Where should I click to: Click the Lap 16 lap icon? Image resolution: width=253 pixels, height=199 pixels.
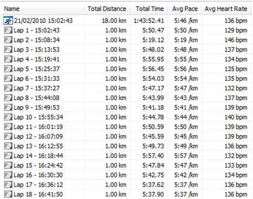pos(8,175)
